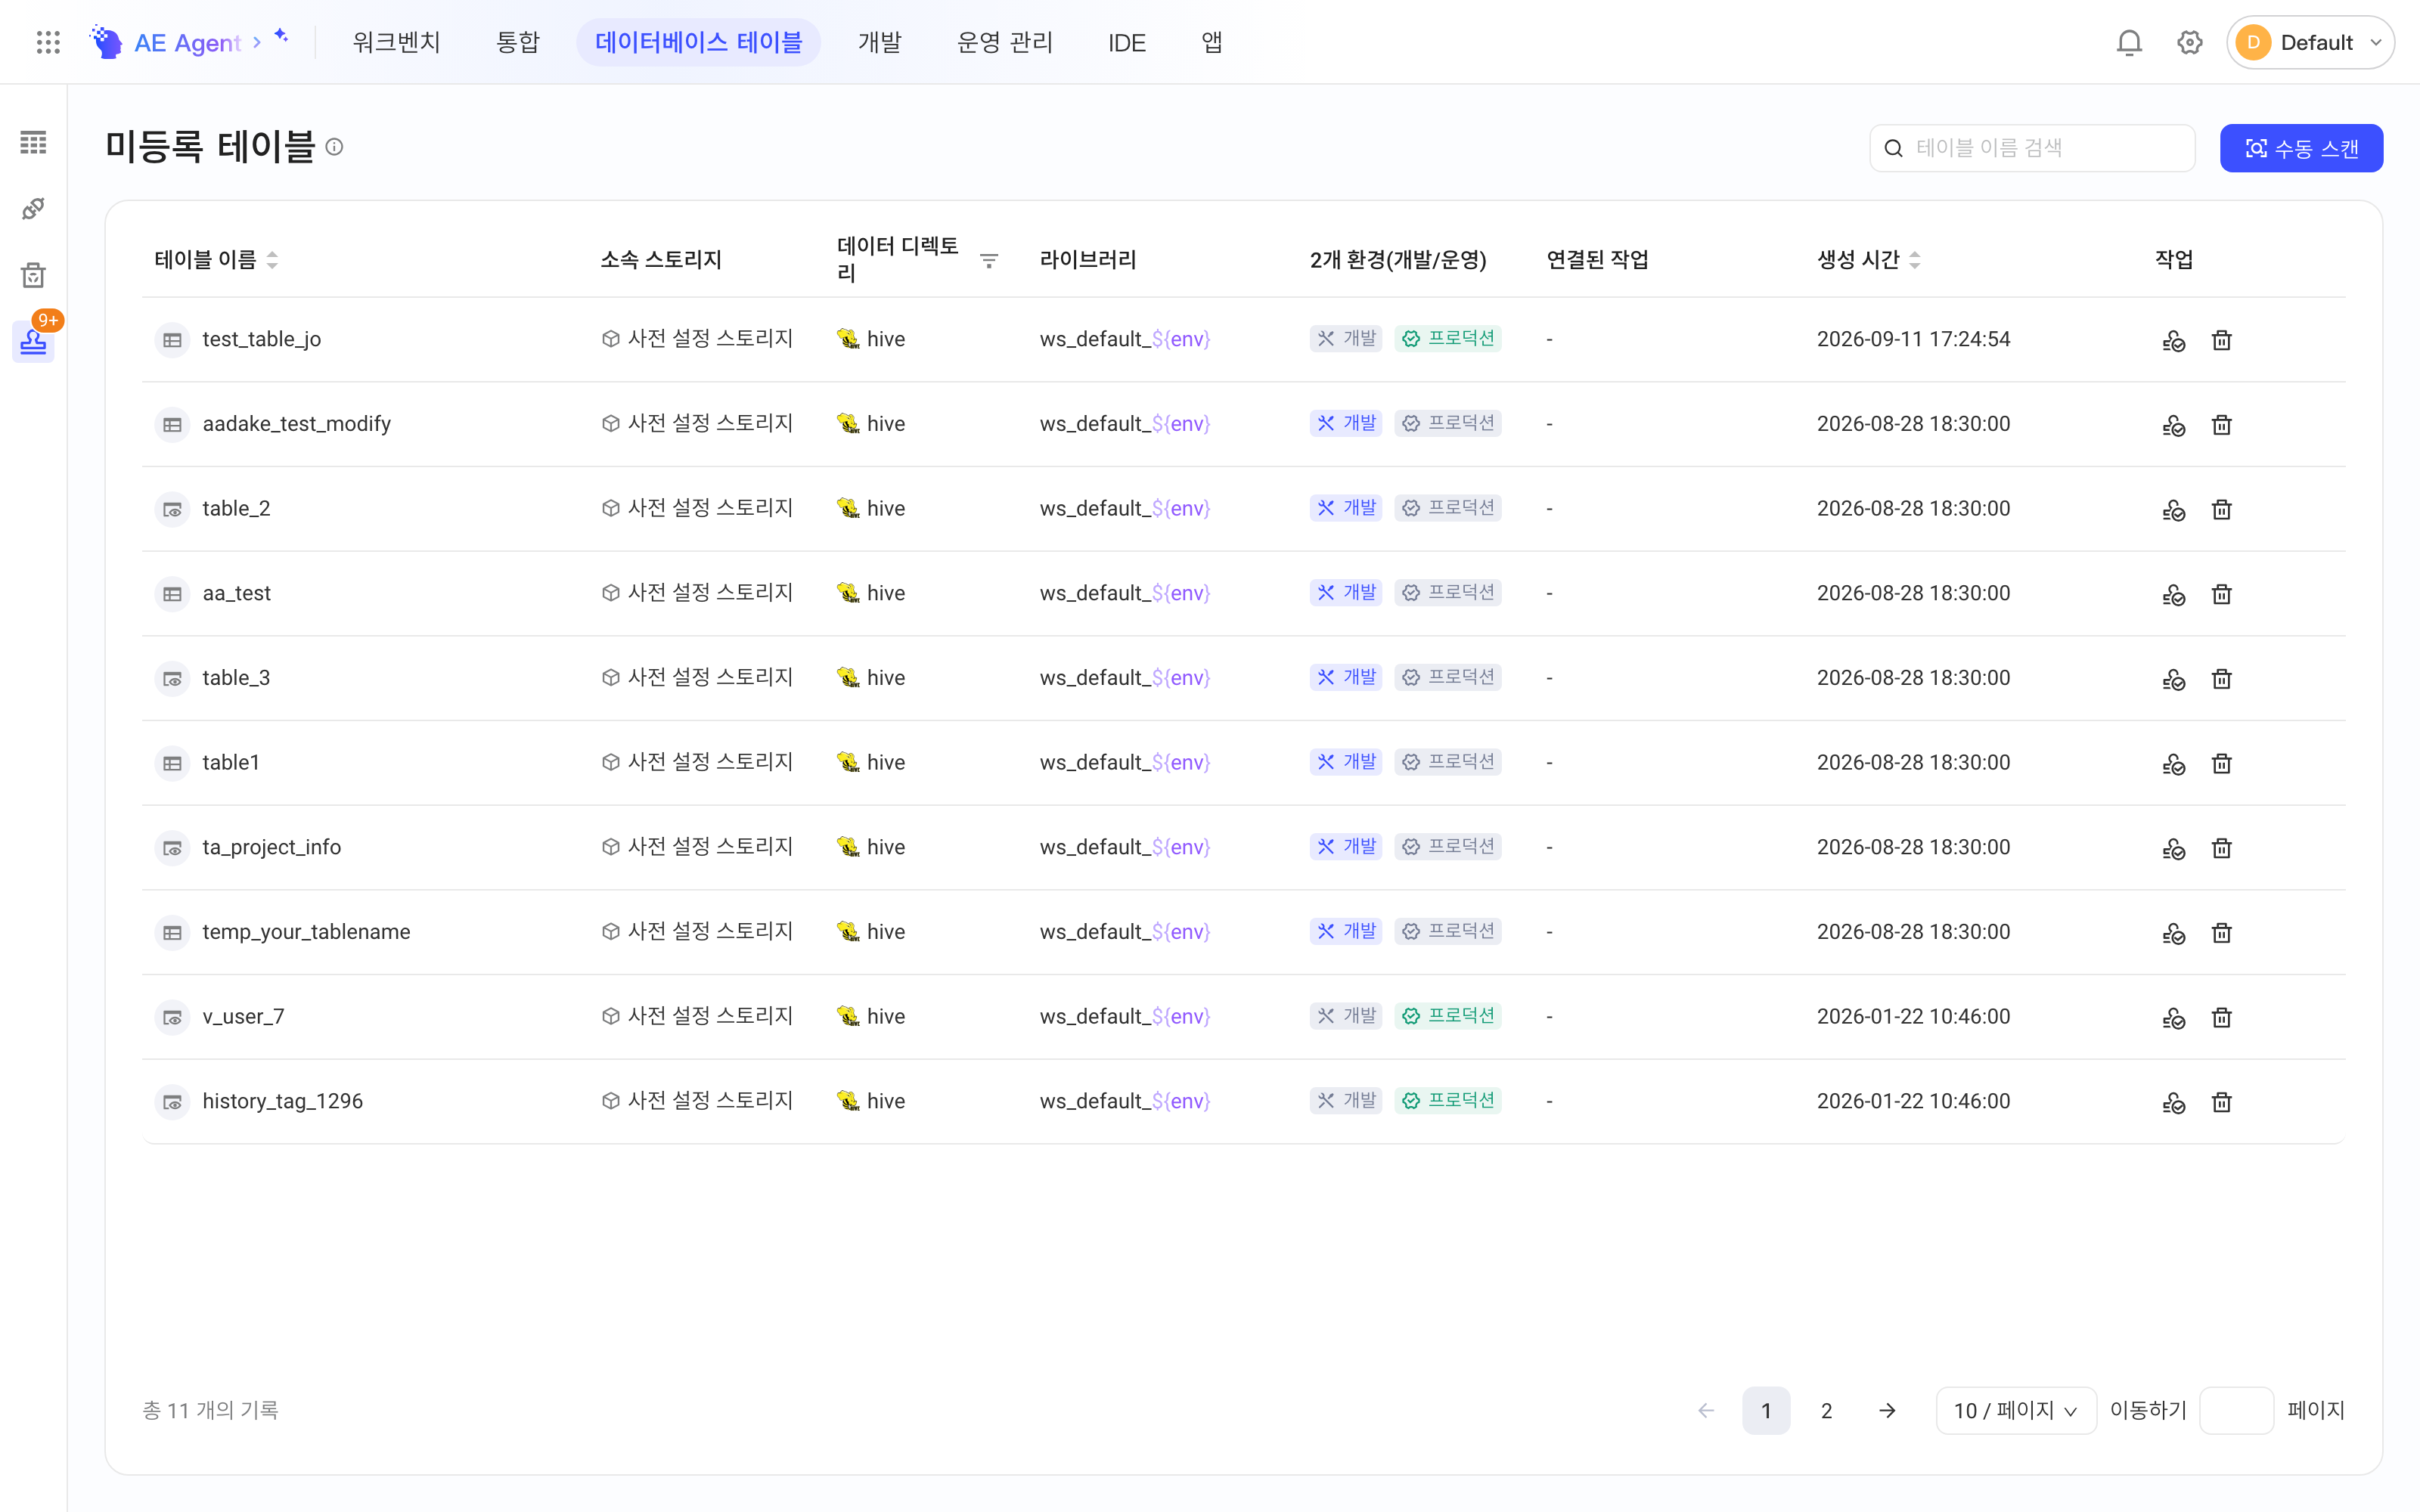Click 개발 tag in aadake_test_modify row
Screen dimensions: 2420x1512
[1345, 423]
